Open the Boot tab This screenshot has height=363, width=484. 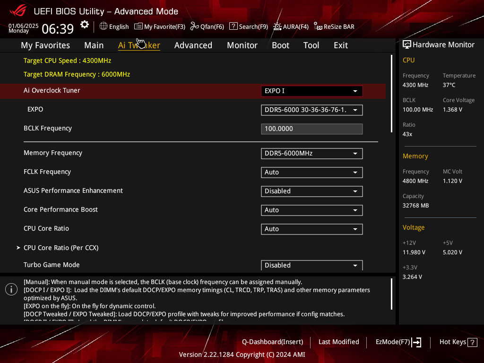coord(280,45)
